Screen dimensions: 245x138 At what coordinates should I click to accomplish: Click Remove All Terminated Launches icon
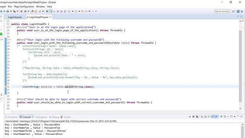pyautogui.click(x=197, y=117)
